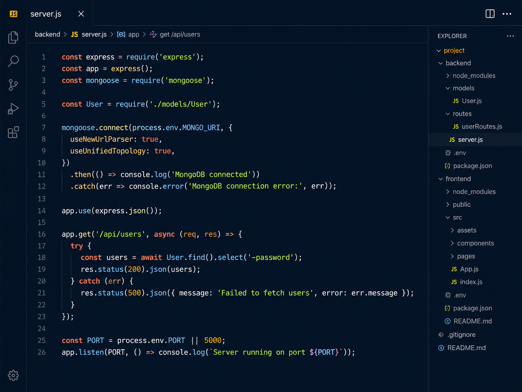The image size is (522, 392).
Task: Click get /api/users breadcrumb segment
Action: click(180, 34)
